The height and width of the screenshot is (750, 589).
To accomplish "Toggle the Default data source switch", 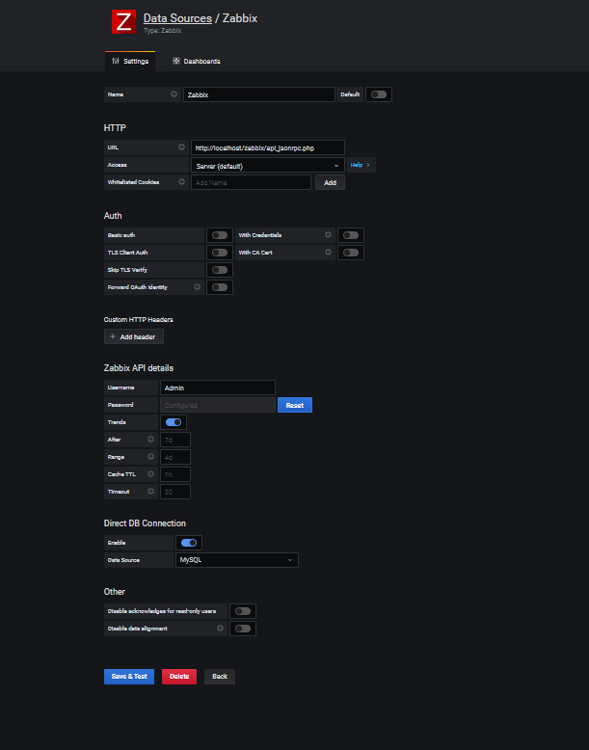I will [379, 94].
